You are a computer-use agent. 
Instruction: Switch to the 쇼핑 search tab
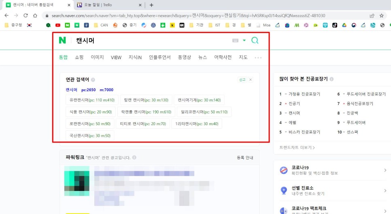click(79, 57)
